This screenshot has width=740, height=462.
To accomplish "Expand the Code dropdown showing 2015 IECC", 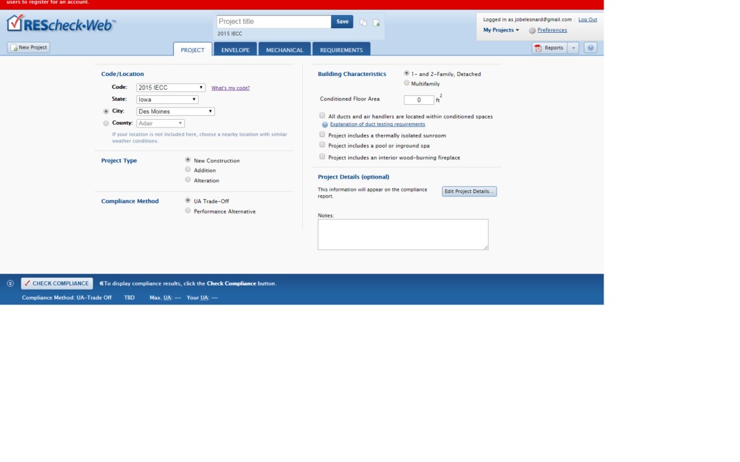I will coord(171,88).
